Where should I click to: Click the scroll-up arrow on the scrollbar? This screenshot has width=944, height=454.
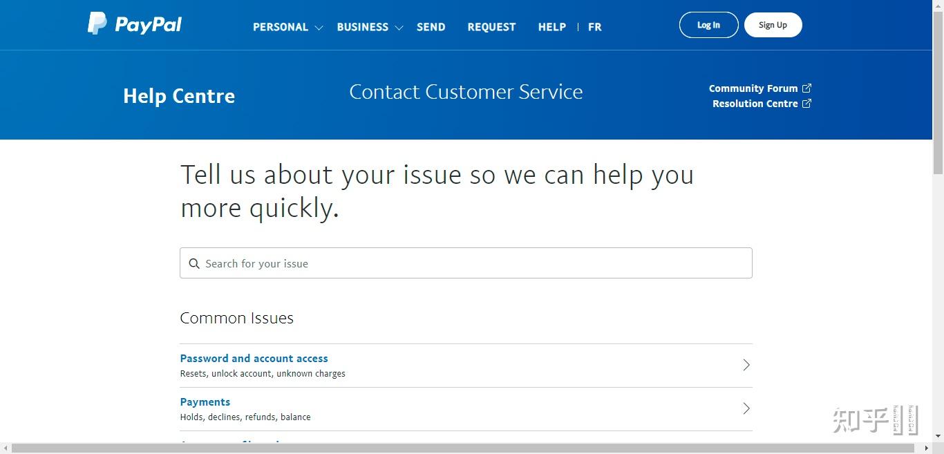[938, 5]
